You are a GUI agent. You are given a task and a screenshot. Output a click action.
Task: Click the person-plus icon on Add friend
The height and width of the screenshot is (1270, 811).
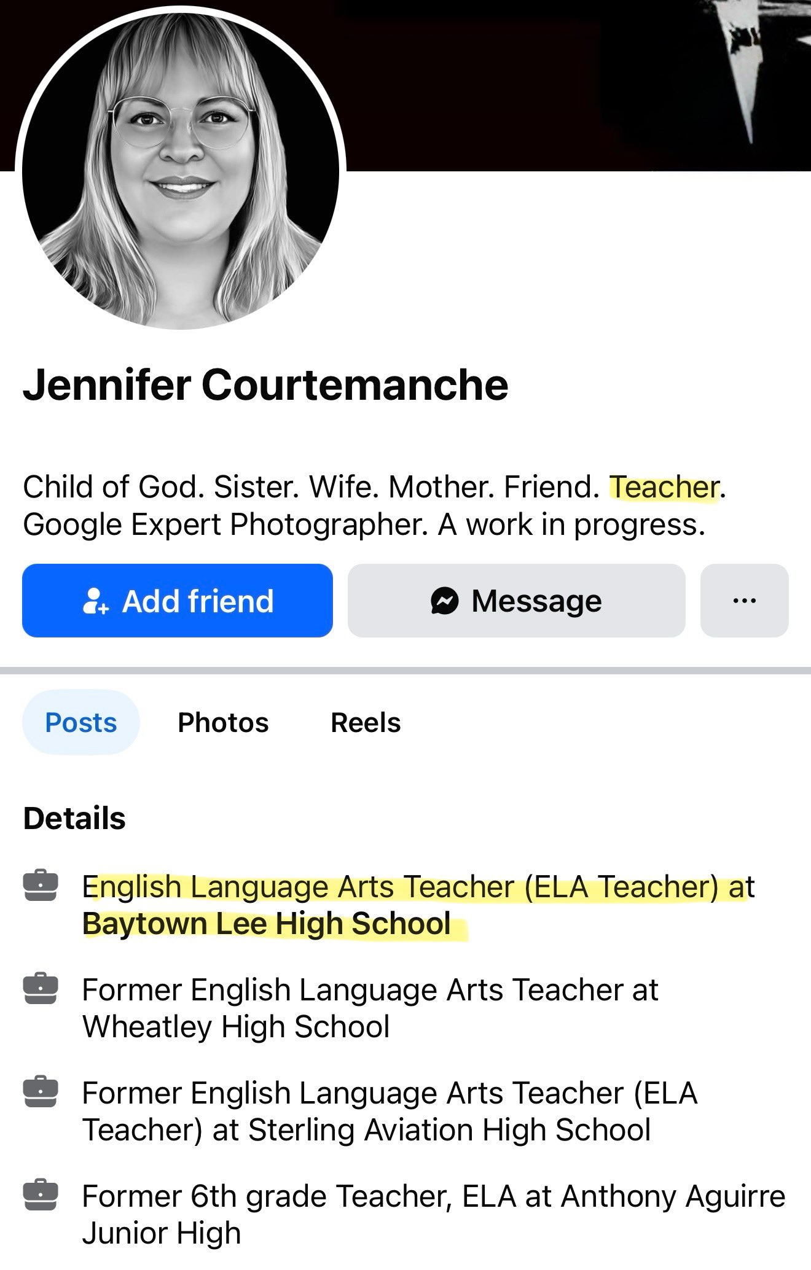[95, 601]
